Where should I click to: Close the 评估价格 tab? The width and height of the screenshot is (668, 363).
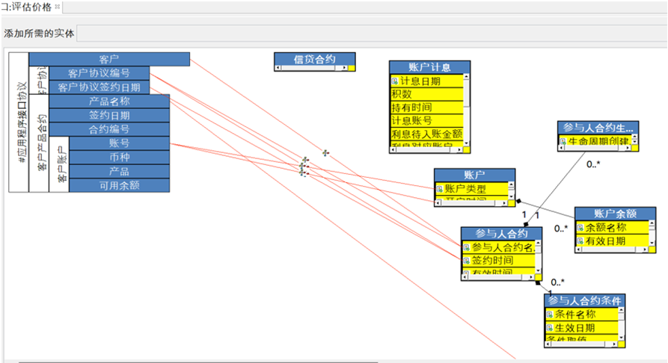(x=58, y=7)
